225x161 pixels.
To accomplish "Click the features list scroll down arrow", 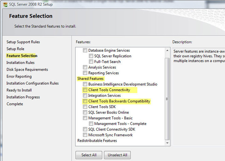I will coord(167,143).
